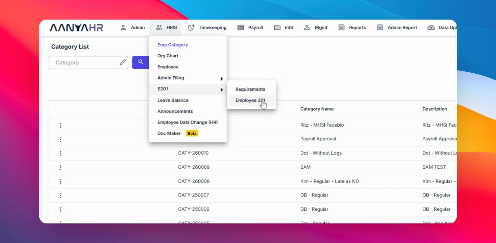This screenshot has width=496, height=243.
Task: Click the Timekeeping clock icon
Action: pyautogui.click(x=191, y=28)
